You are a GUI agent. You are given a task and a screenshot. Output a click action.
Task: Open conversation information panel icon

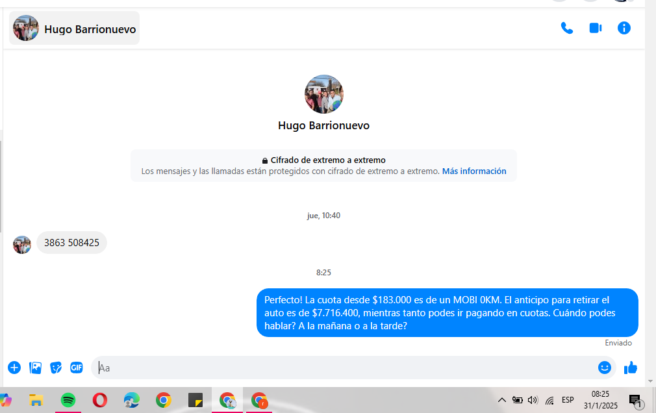624,28
